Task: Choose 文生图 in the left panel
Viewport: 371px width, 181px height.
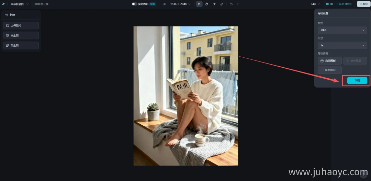Action: [x=21, y=35]
